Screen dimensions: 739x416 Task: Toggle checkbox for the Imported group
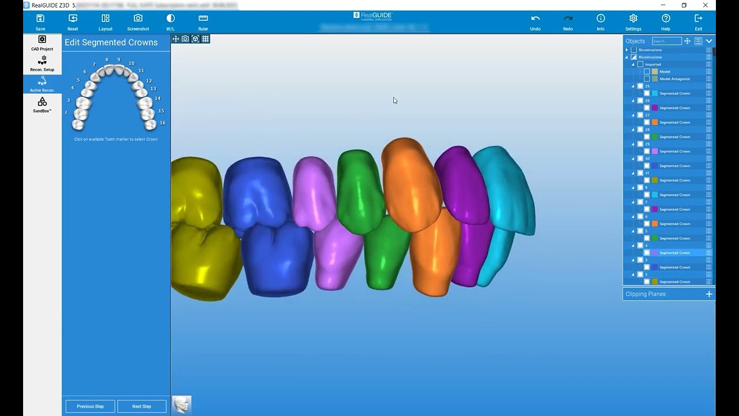(x=640, y=64)
